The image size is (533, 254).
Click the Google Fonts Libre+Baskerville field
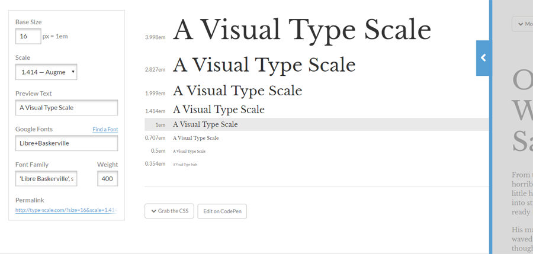click(x=66, y=143)
